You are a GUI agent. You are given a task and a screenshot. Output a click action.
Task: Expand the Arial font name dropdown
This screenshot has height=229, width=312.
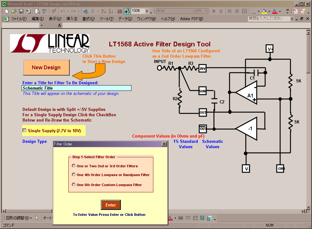(x=193, y=11)
